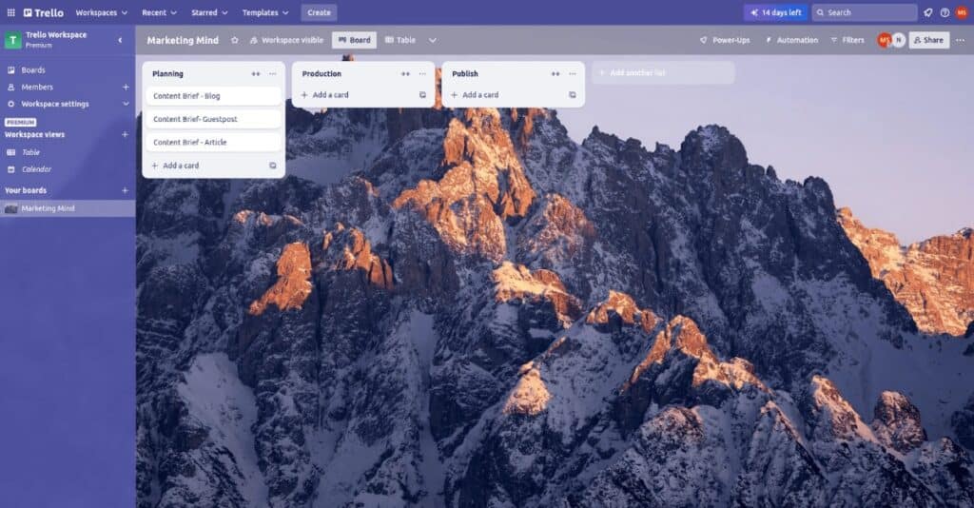Image resolution: width=974 pixels, height=508 pixels.
Task: Click the Share button
Action: pos(928,40)
